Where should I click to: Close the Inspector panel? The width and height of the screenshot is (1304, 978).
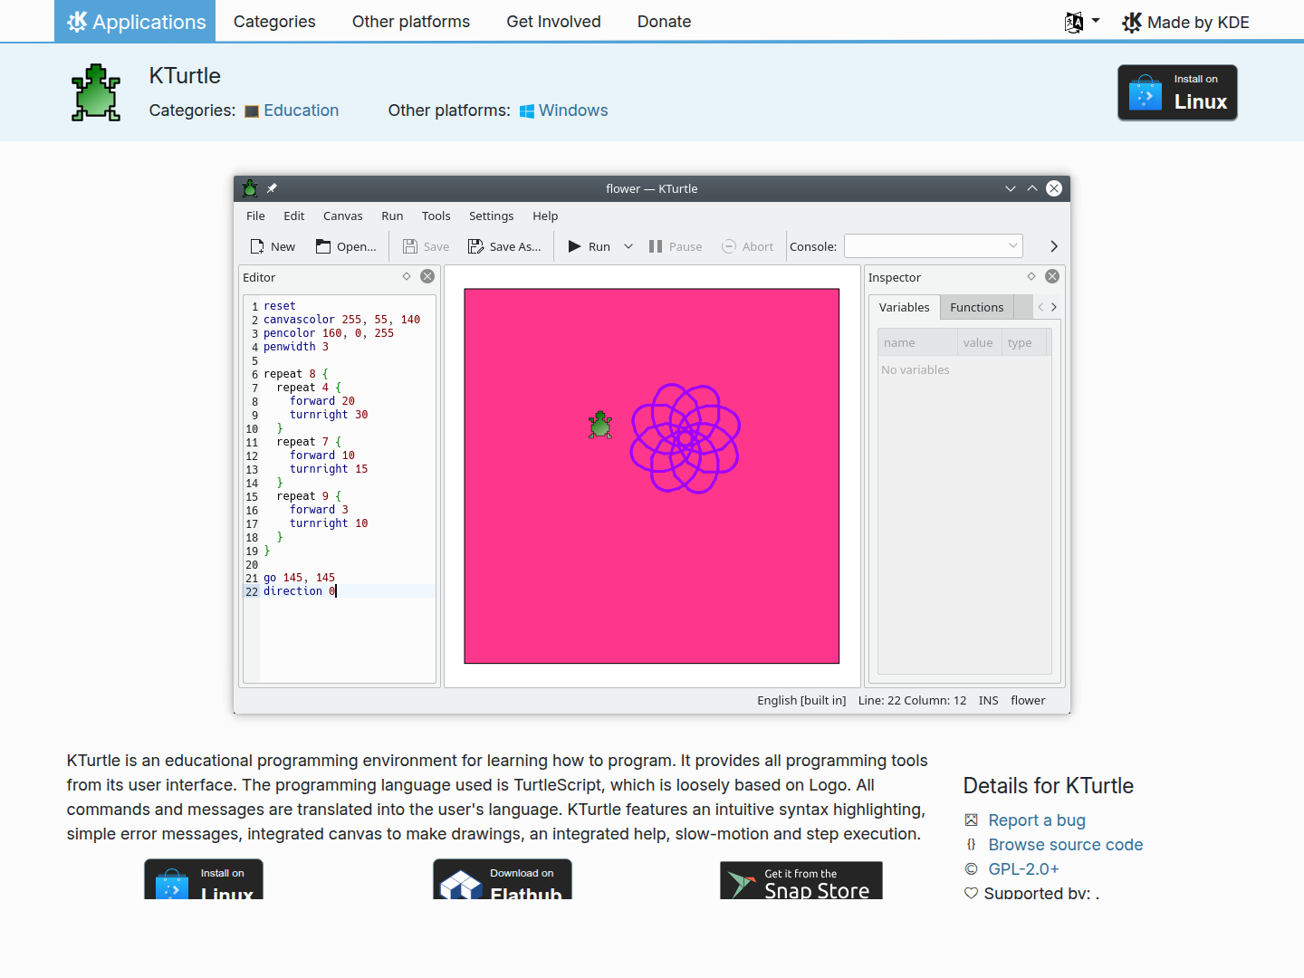point(1052,276)
